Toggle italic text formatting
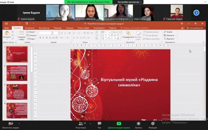Image resolution: width=208 pixels, height=130 pixels. pos(43,38)
